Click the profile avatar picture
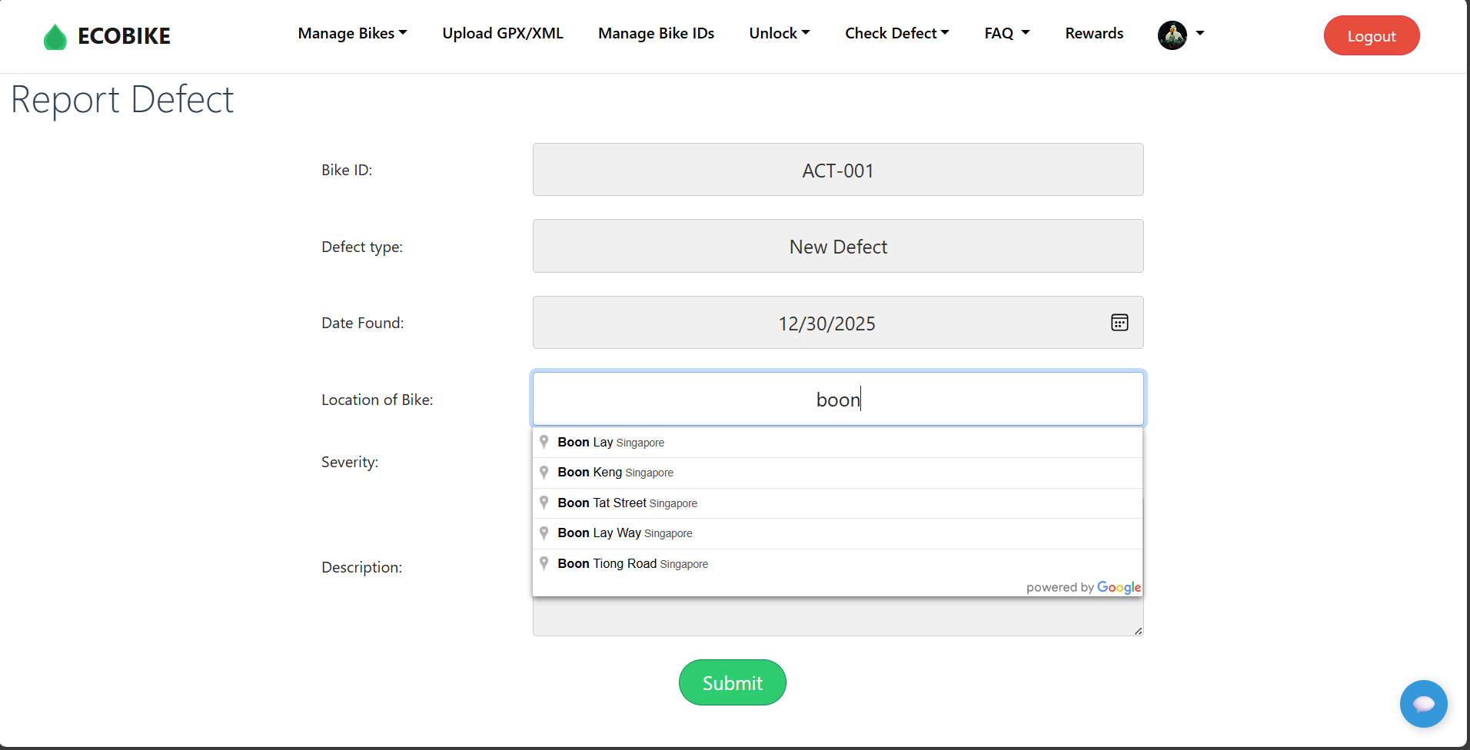This screenshot has width=1470, height=750. point(1172,35)
